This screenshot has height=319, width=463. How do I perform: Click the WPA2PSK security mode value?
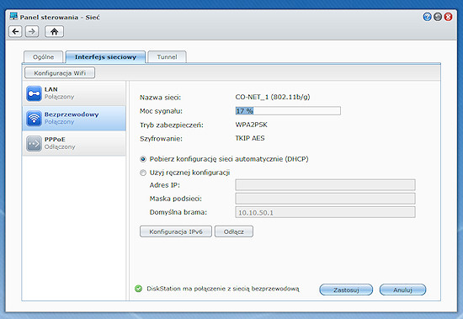click(x=252, y=125)
